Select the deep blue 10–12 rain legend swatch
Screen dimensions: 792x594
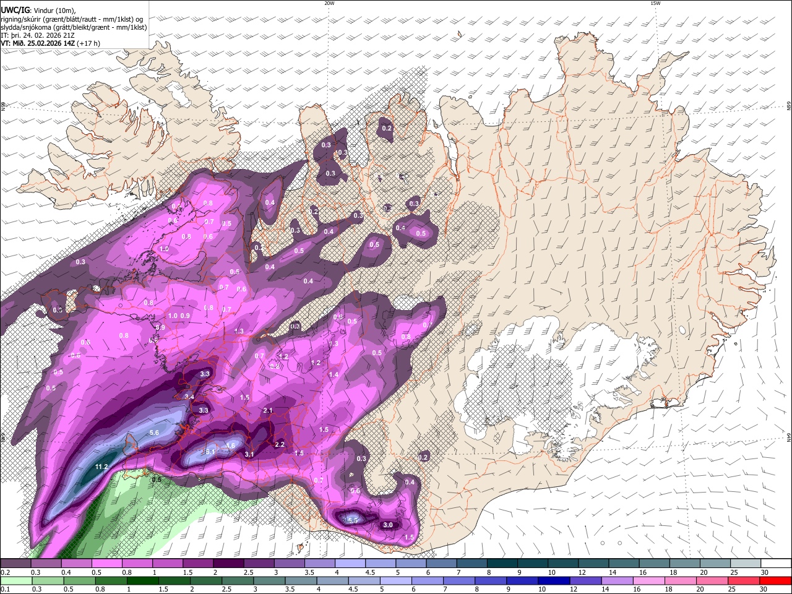point(553,580)
